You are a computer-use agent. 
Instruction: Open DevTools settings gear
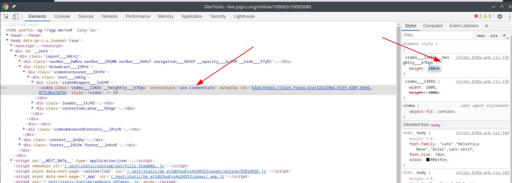[x=500, y=16]
